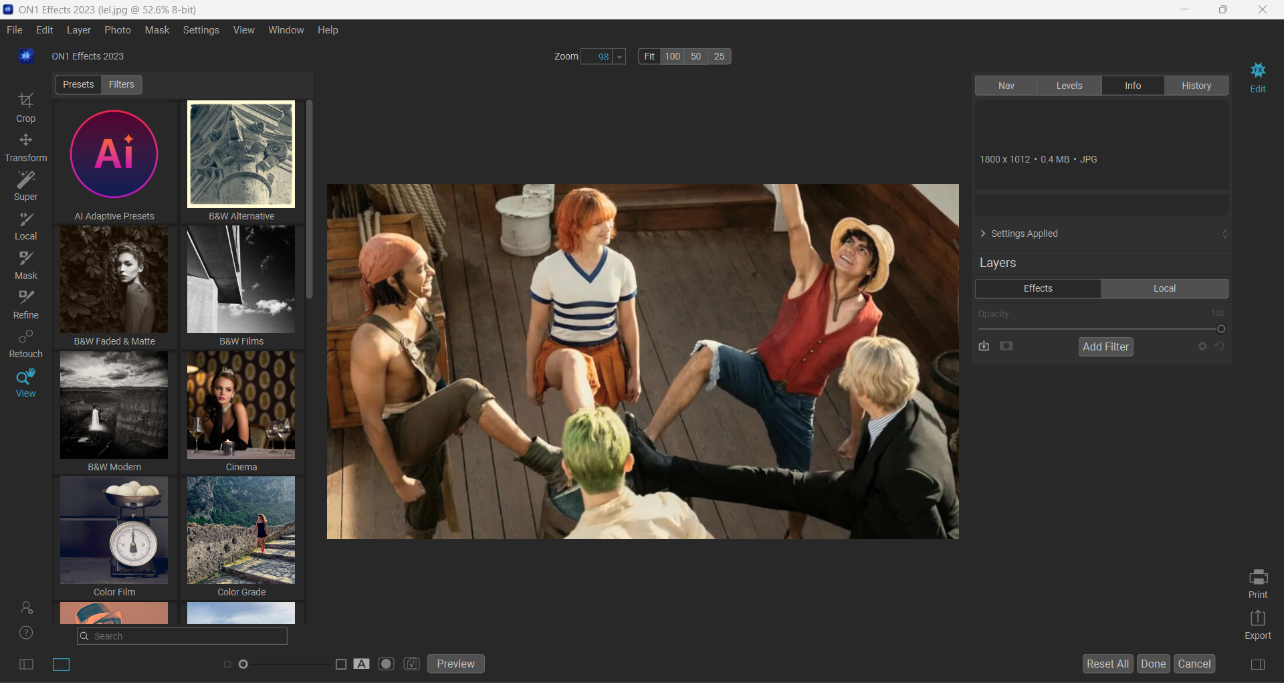Screen dimensions: 1284x683
Task: Select the Crop tool
Action: [25, 107]
